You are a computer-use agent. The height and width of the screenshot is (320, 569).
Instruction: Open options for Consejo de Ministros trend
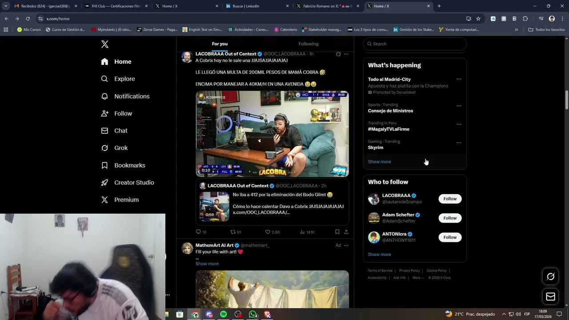tap(459, 106)
